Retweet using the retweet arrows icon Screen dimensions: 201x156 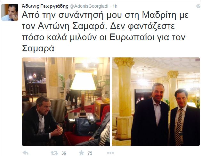tap(54, 153)
